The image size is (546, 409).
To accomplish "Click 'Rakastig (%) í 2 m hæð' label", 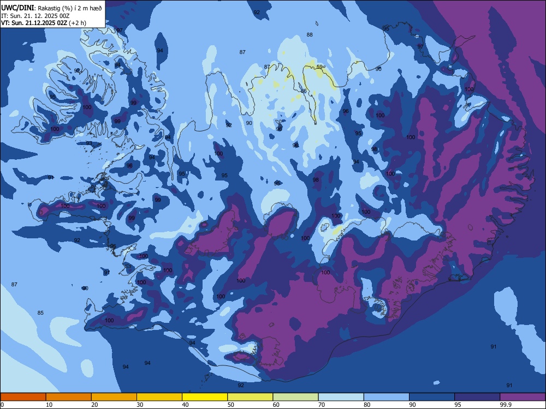I will click(x=70, y=8).
